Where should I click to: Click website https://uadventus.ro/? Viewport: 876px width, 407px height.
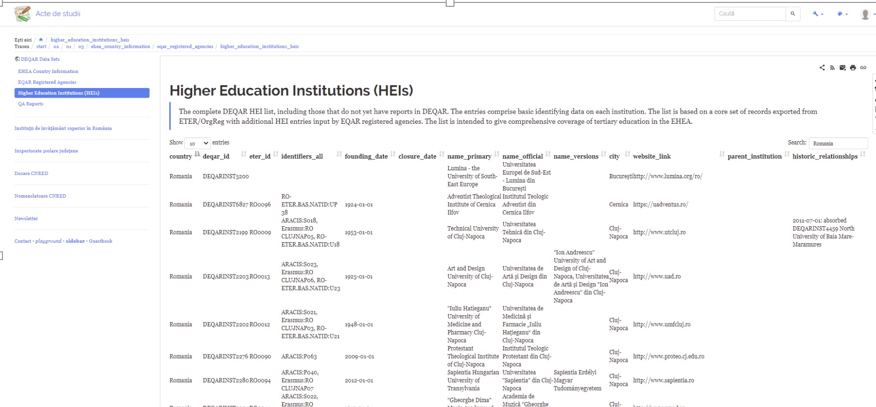pos(660,204)
